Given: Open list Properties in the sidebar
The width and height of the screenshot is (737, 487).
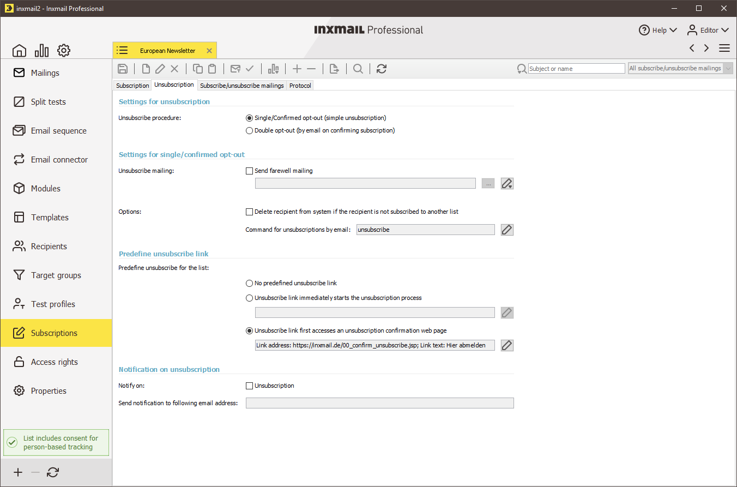Looking at the screenshot, I should tap(56, 391).
